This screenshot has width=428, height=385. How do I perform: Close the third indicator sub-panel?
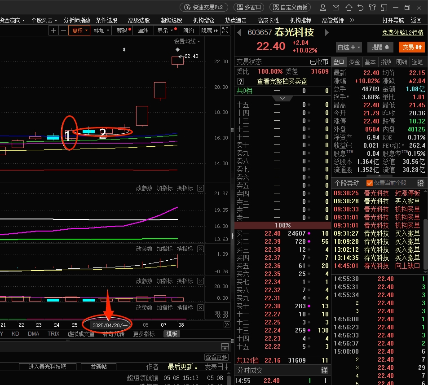click(200, 281)
